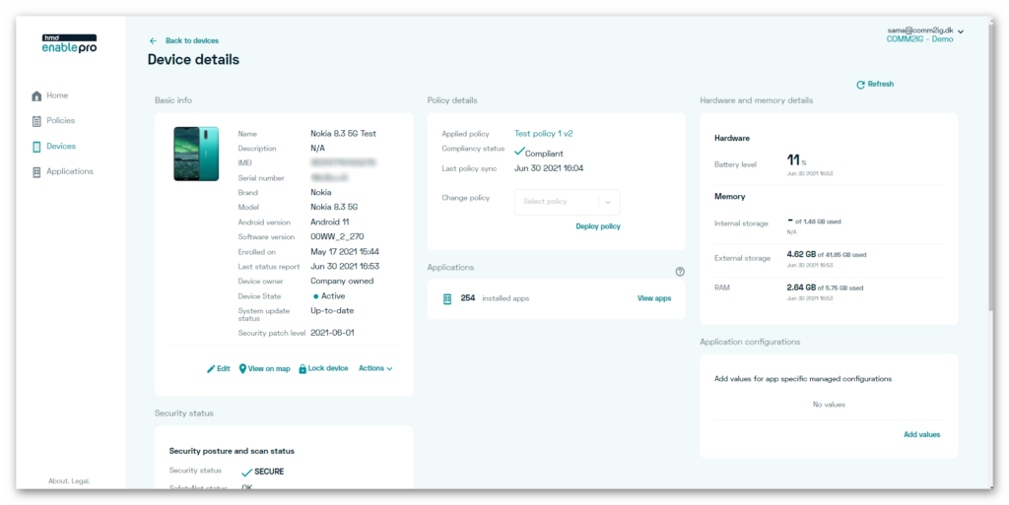Viewport: 1009px width, 505px height.
Task: Go to Policies in the sidebar
Action: tap(60, 121)
